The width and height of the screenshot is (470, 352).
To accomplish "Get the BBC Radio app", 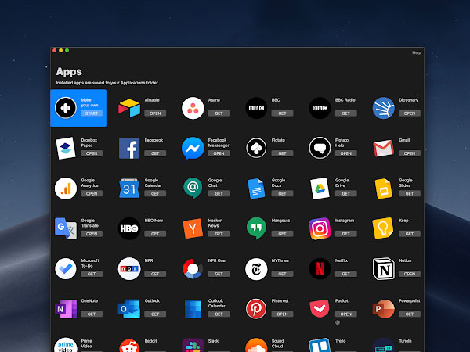I will 346,113.
